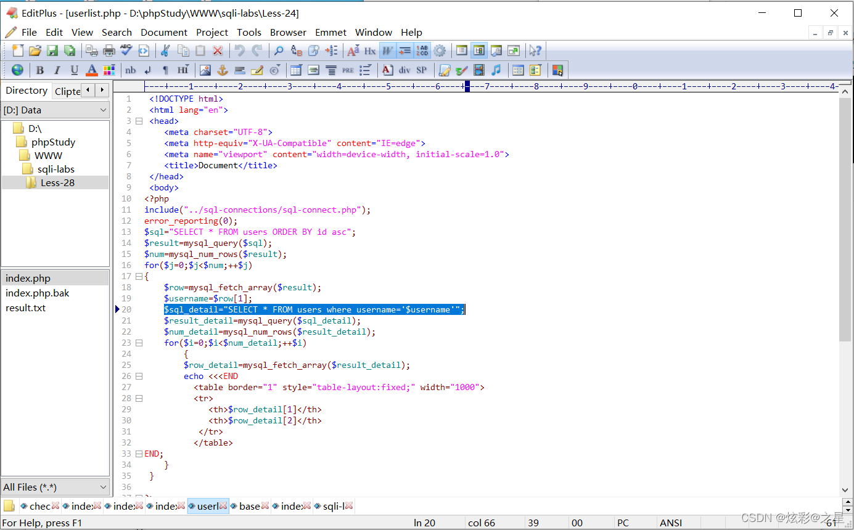This screenshot has width=854, height=530.
Task: Collapse the head block at line 3
Action: pos(139,121)
